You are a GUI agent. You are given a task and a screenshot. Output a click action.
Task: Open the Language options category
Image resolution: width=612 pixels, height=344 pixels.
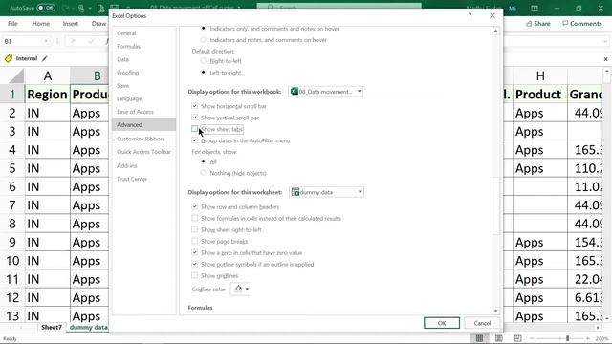[x=129, y=98]
